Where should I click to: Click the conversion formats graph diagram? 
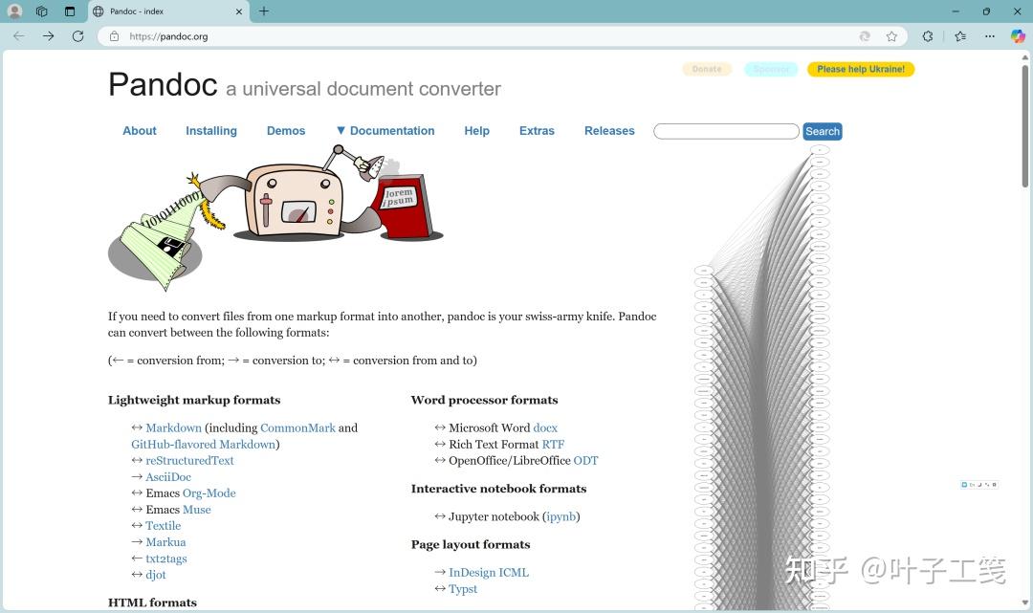click(761, 379)
